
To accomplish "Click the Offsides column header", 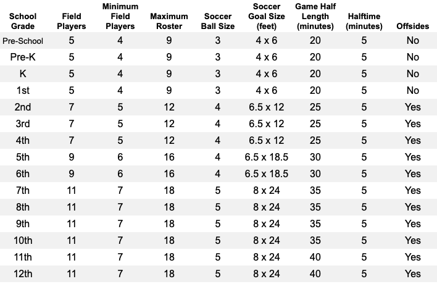I will pyautogui.click(x=413, y=26).
